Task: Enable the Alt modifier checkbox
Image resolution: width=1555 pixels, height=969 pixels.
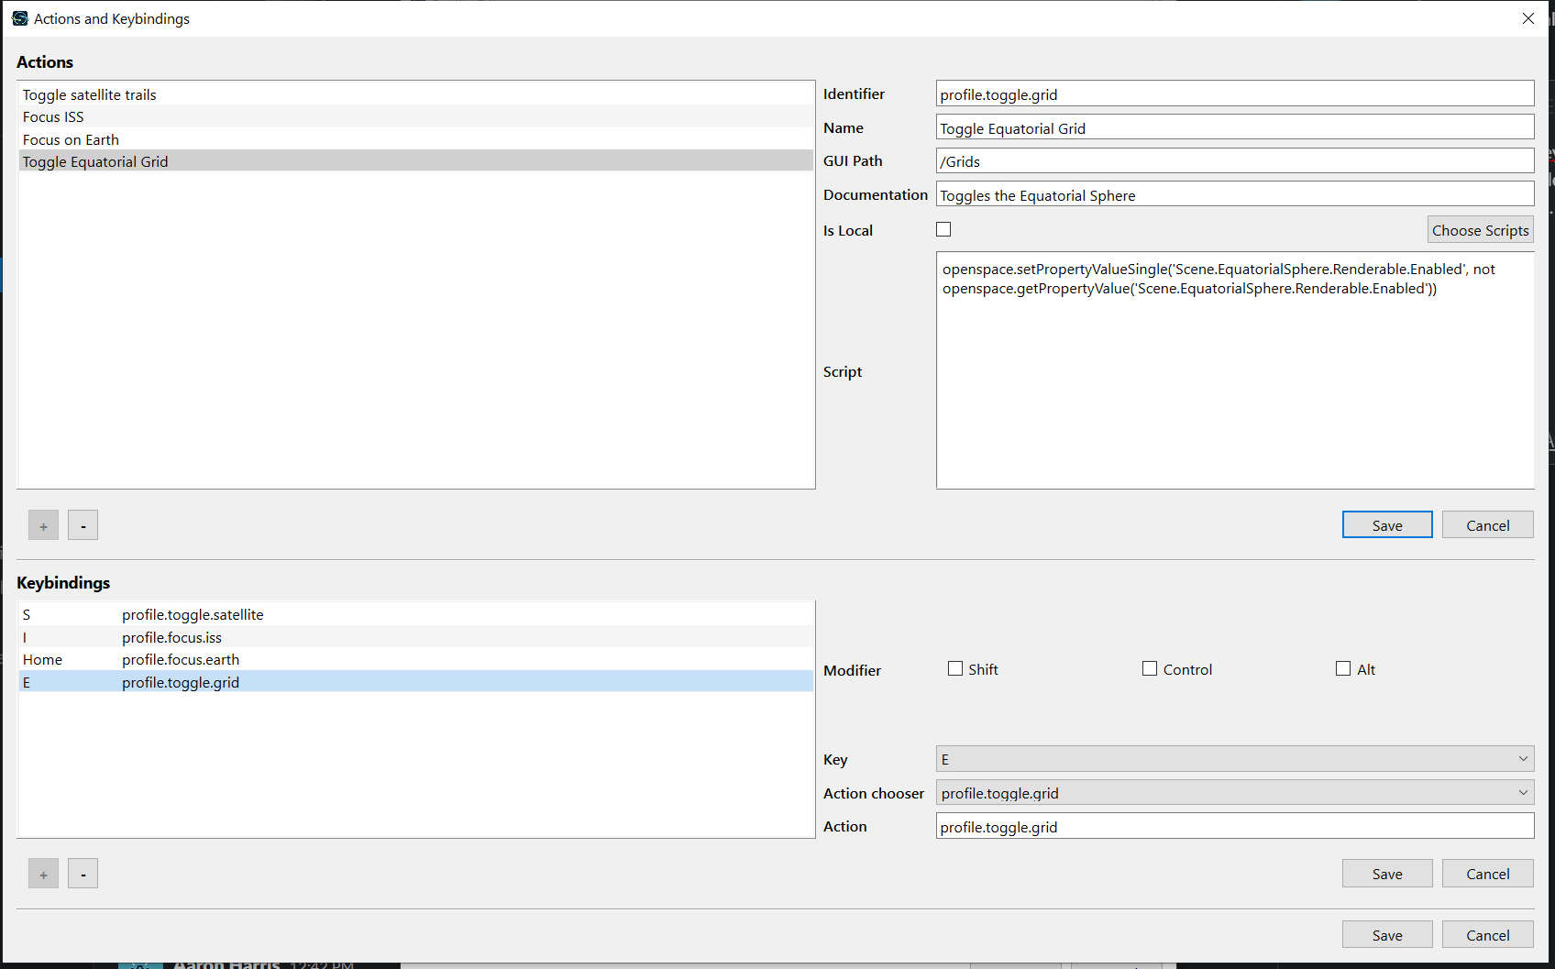Action: click(1343, 668)
